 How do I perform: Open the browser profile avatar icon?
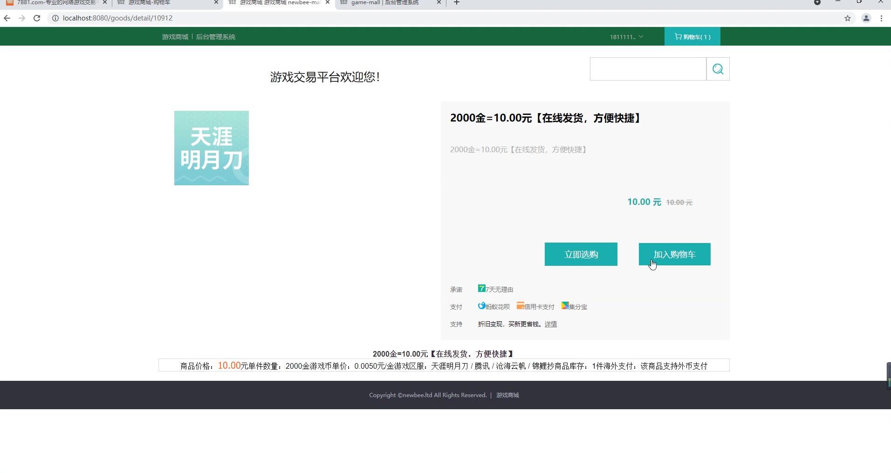point(866,18)
